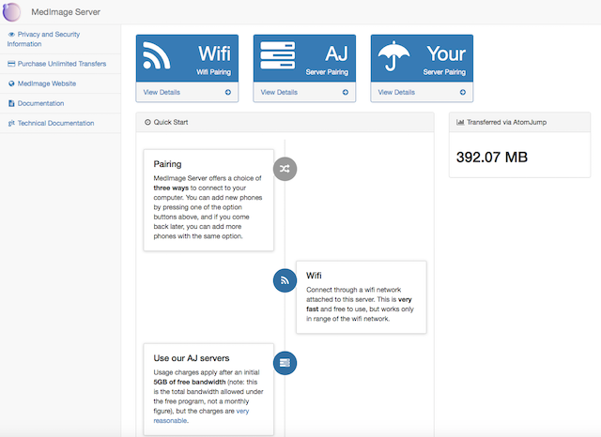Click the 5GB of free bandwidth text

click(x=190, y=382)
